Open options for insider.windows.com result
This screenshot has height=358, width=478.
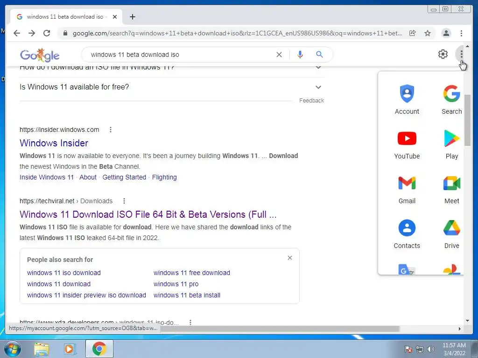(110, 130)
